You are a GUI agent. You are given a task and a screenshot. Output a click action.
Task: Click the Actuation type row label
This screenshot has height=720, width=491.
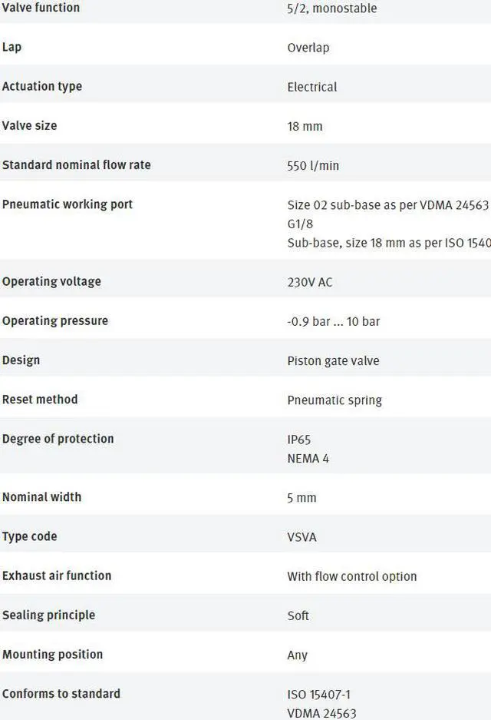pos(42,86)
